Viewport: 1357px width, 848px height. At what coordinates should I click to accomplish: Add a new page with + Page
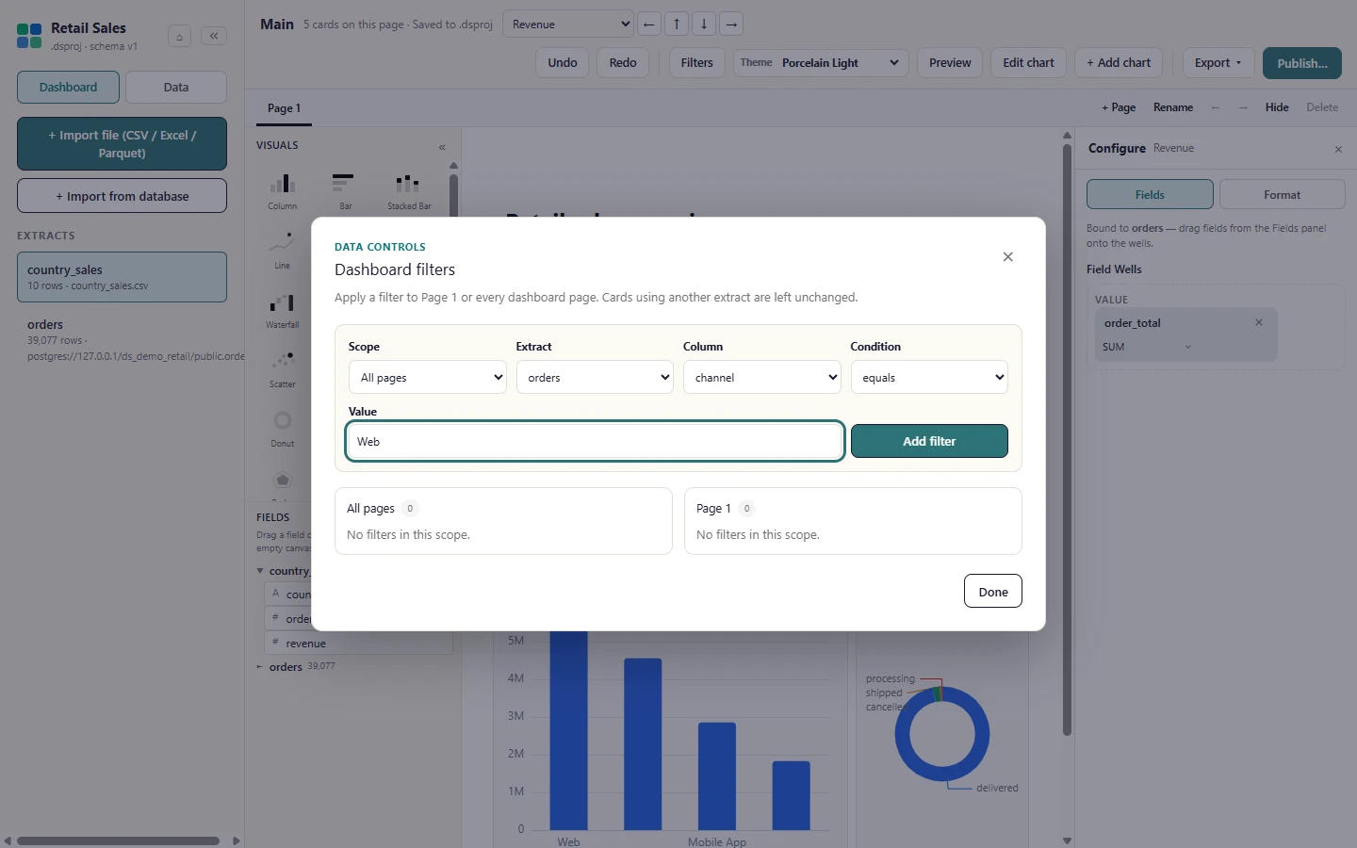tap(1119, 107)
